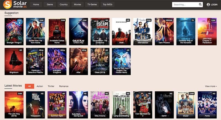Open the Poms poster
This screenshot has width=221, height=120.
point(207,105)
